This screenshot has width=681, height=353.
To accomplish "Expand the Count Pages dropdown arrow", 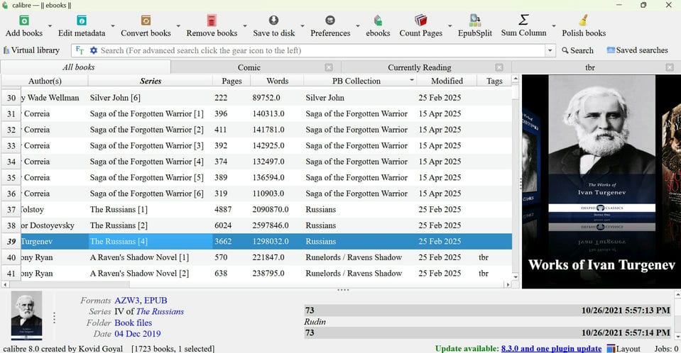I will (450, 26).
